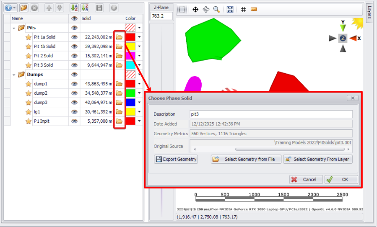Screen dimensions: 377x227
Task: Sort list Z to A
Action: coord(85,8)
